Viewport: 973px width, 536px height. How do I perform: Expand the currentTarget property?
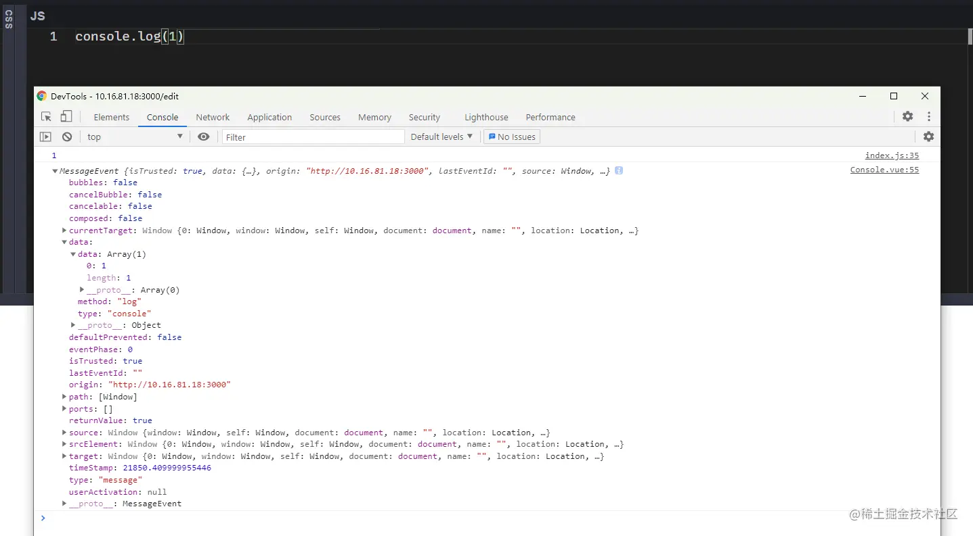(x=64, y=230)
